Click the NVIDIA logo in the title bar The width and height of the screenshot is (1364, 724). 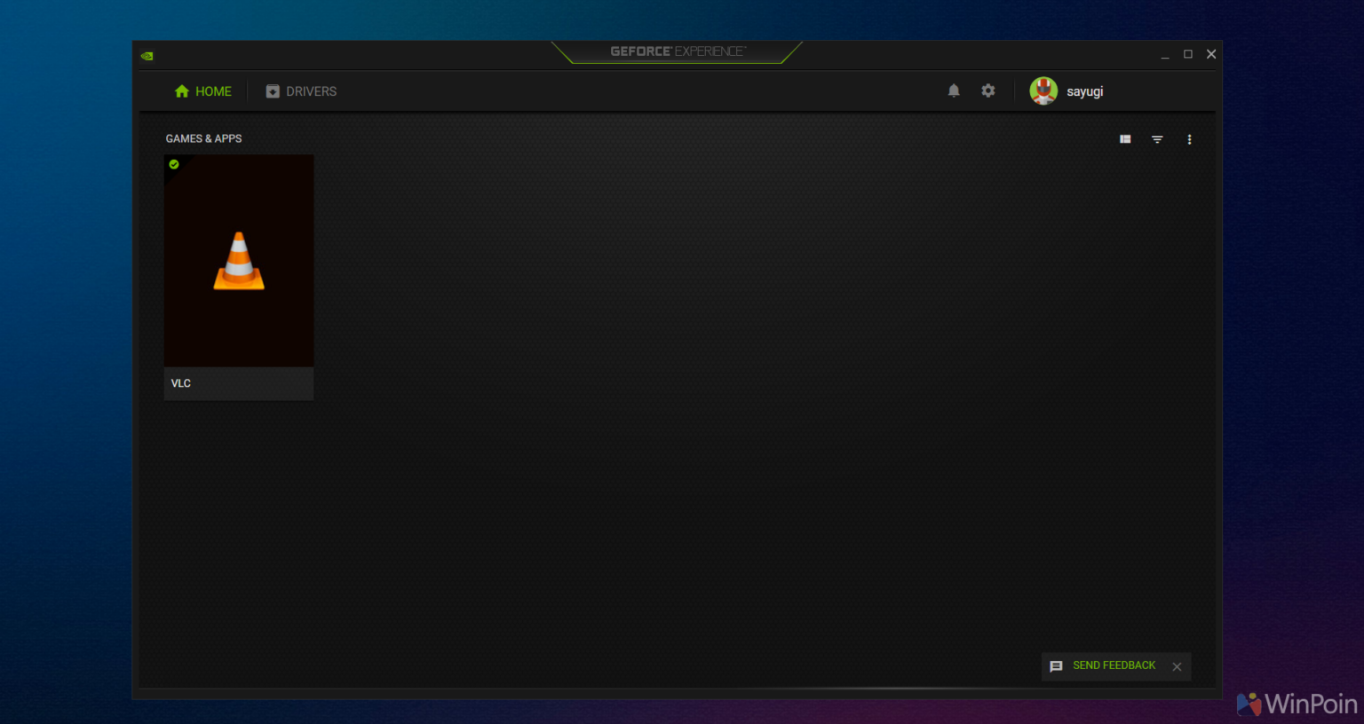(x=147, y=55)
